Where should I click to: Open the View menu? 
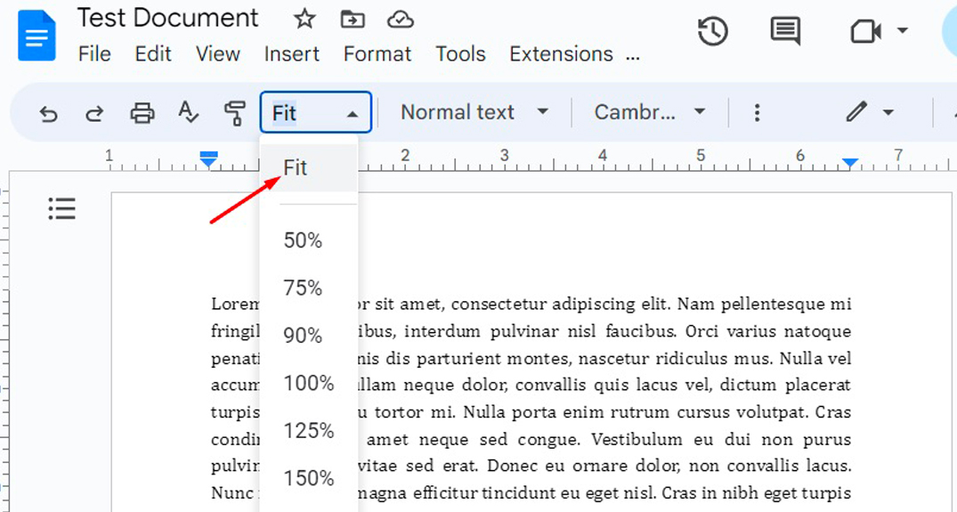(218, 54)
